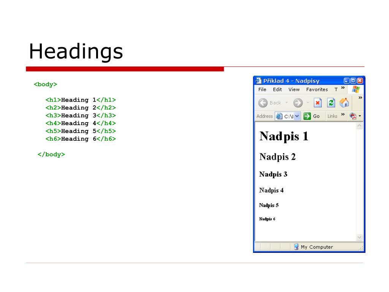Click the opening <body> tag text
This screenshot has width=389, height=292.
46,84
